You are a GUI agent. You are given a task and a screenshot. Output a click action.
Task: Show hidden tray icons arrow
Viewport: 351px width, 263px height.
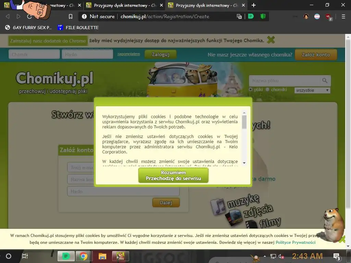click(x=265, y=256)
